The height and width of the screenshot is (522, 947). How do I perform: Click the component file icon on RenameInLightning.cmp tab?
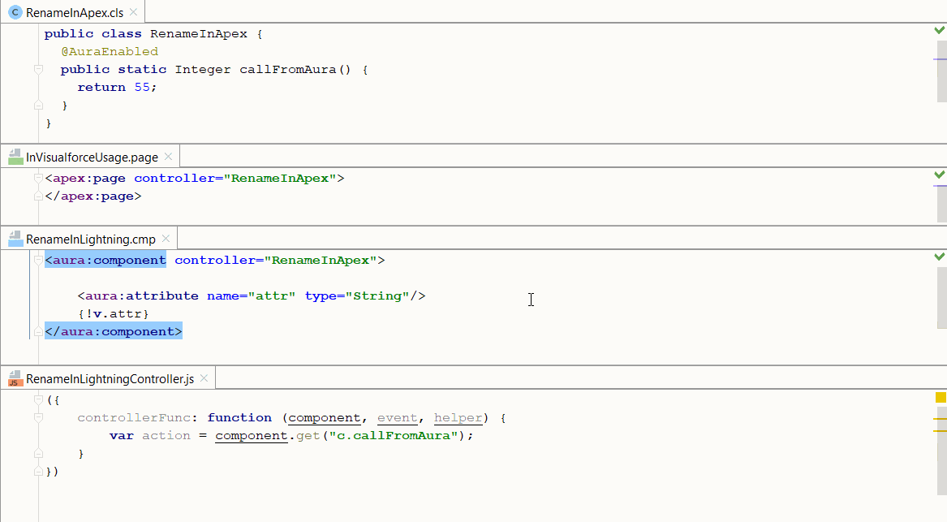tap(15, 239)
